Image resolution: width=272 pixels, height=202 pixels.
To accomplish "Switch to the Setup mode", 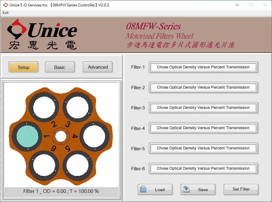I will tap(23, 67).
